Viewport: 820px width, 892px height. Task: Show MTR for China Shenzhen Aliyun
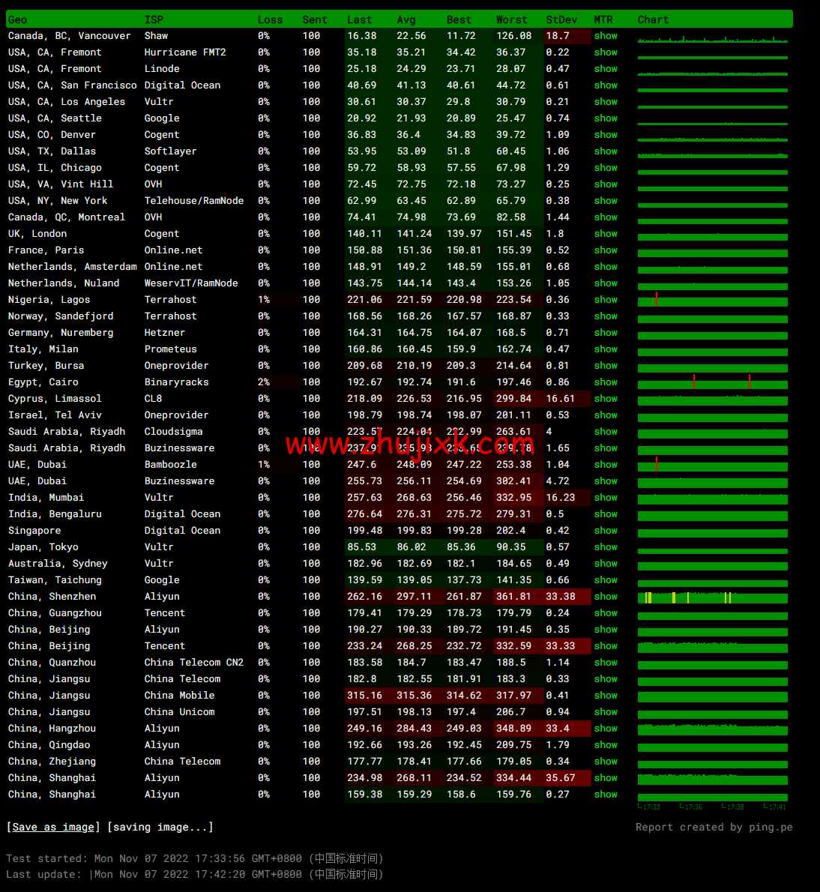(x=606, y=597)
